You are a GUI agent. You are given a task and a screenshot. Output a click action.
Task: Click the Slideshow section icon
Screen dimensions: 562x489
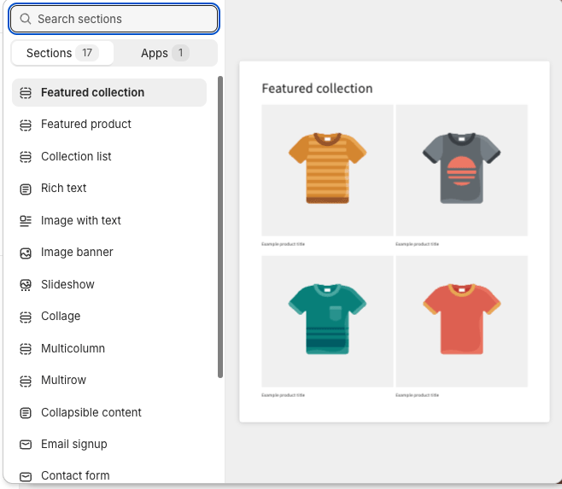[26, 285]
